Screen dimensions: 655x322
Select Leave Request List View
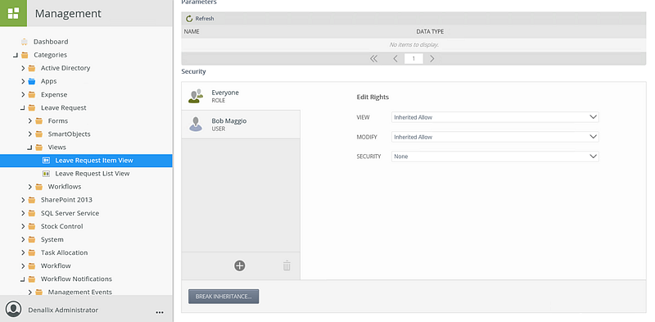tap(93, 174)
